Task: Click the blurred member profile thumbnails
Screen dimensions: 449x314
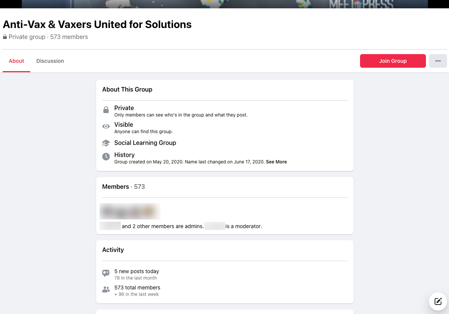Action: tap(130, 211)
